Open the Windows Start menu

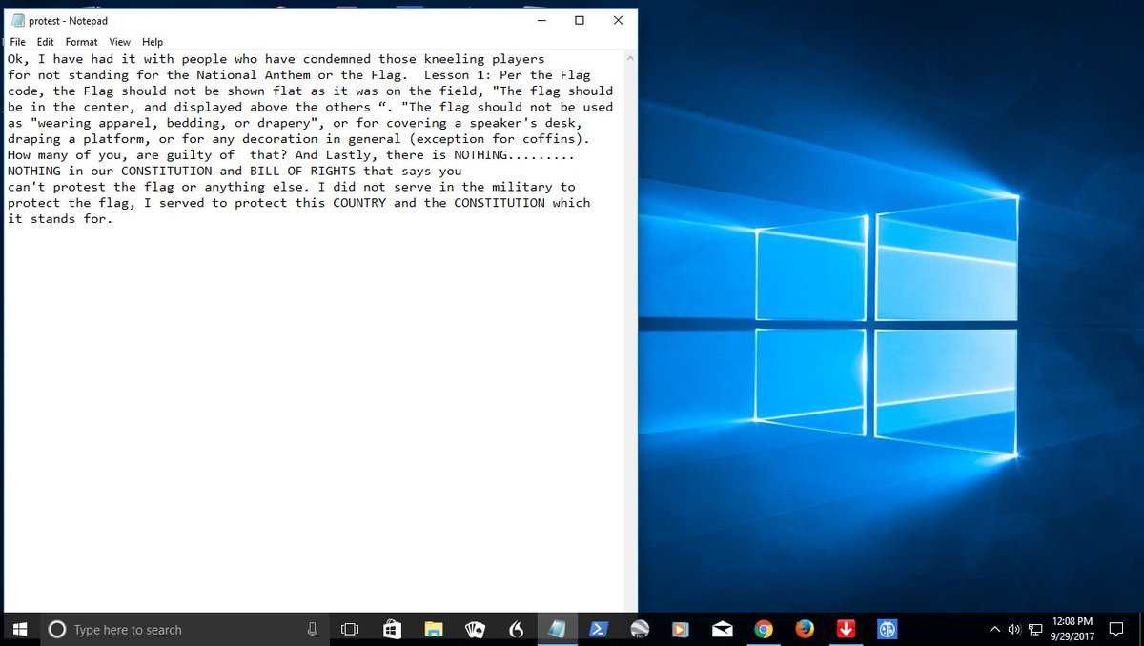click(x=19, y=629)
